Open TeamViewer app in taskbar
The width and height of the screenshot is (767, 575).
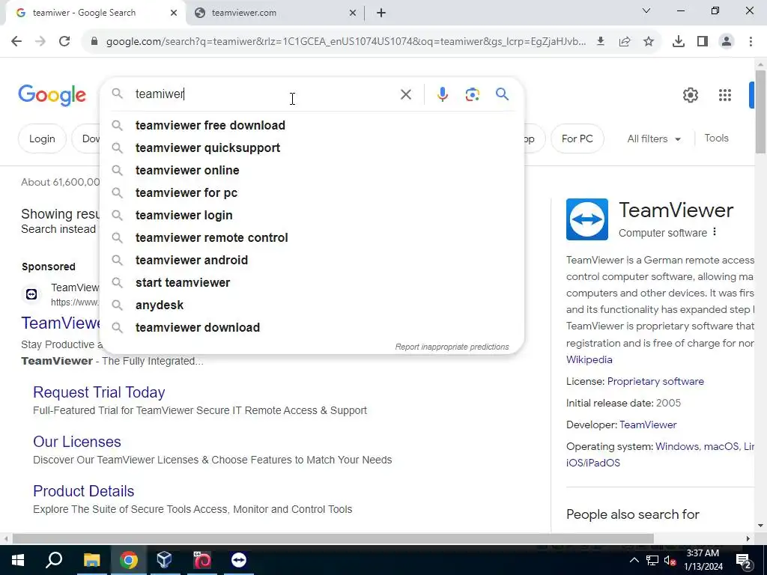click(239, 560)
